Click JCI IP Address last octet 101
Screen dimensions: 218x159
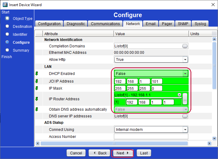157,81
